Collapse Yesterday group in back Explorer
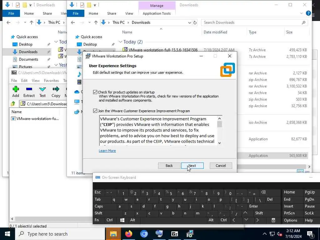Viewport: 320px width, 240px height. (56, 65)
